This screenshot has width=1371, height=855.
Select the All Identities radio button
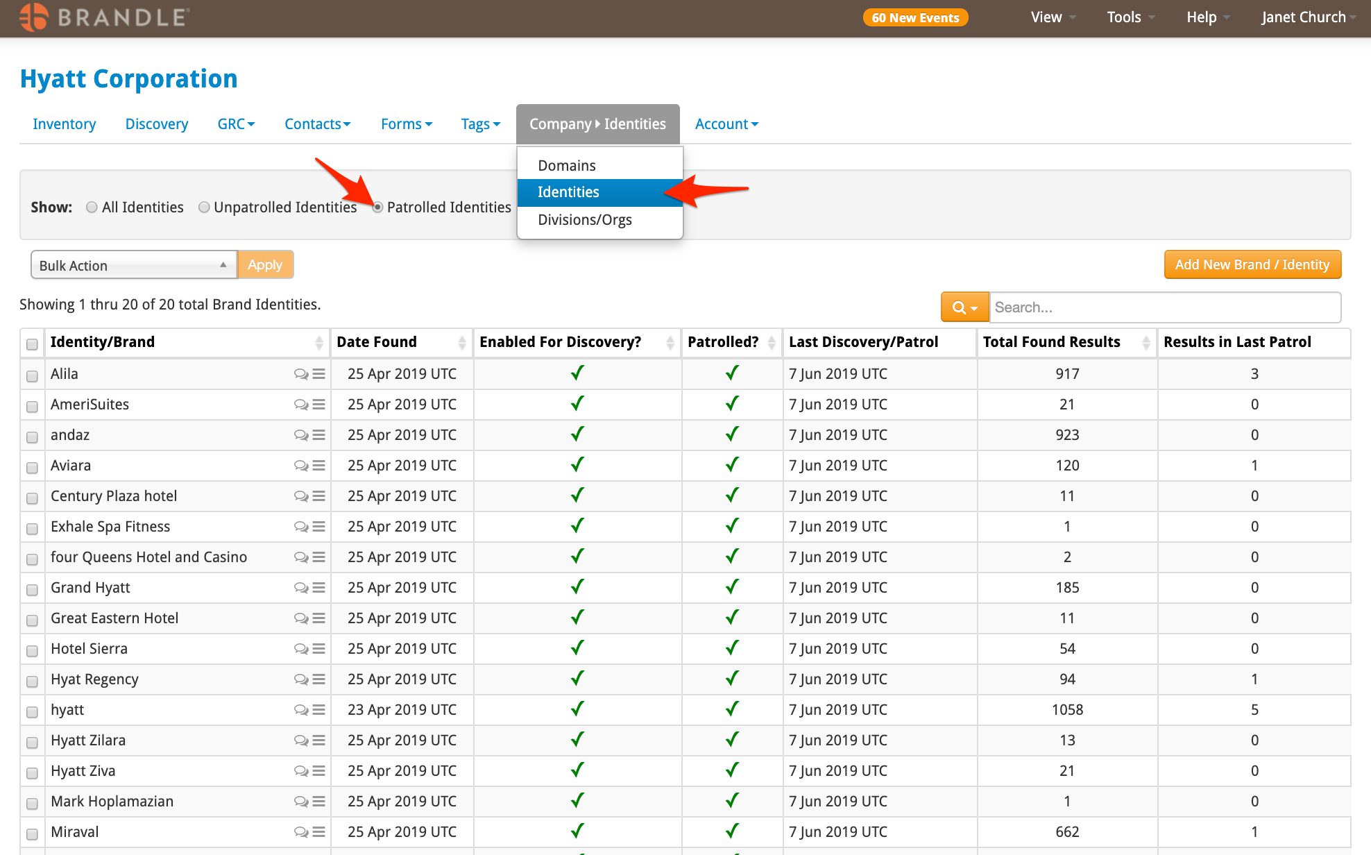(92, 208)
